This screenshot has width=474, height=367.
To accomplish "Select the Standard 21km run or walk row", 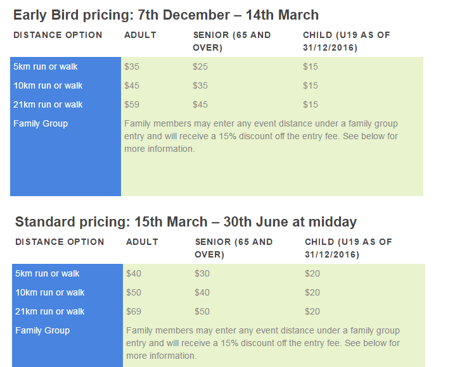I will (x=219, y=311).
